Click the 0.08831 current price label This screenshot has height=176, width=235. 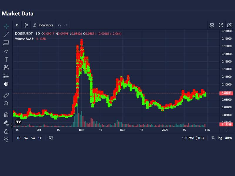[x=226, y=93]
